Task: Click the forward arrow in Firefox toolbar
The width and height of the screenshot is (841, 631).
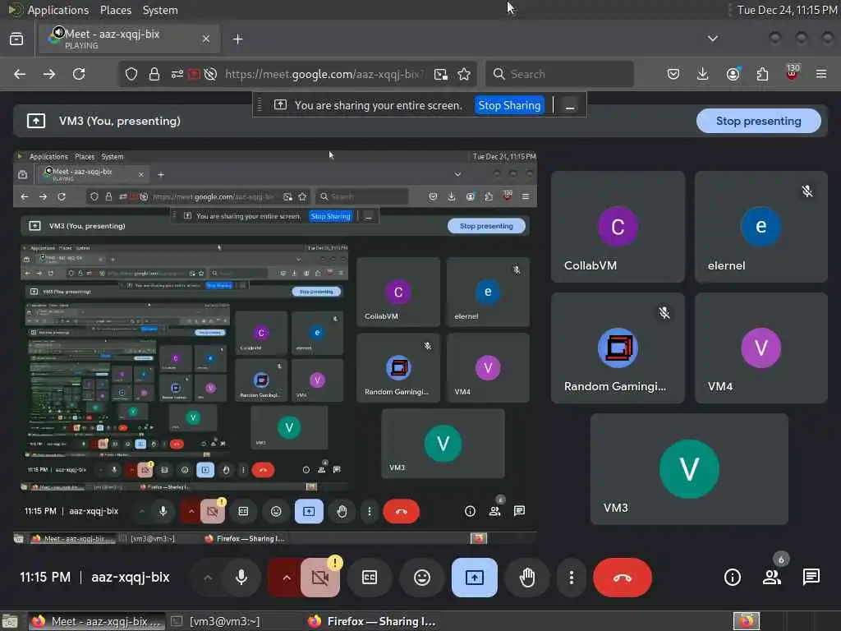Action: click(x=49, y=74)
